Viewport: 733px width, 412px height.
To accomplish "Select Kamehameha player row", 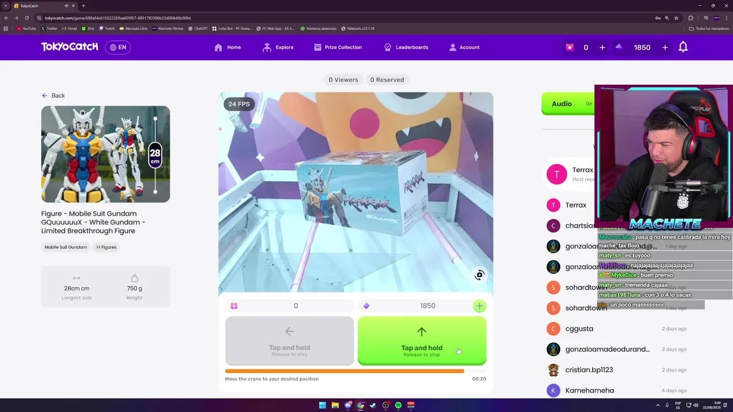I will pos(617,390).
